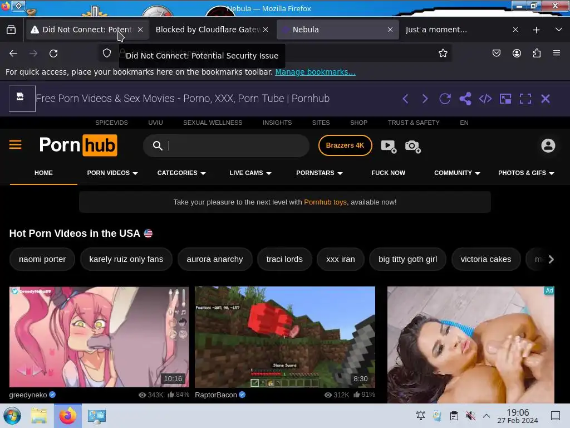Open the SHOP top menu item

point(359,123)
